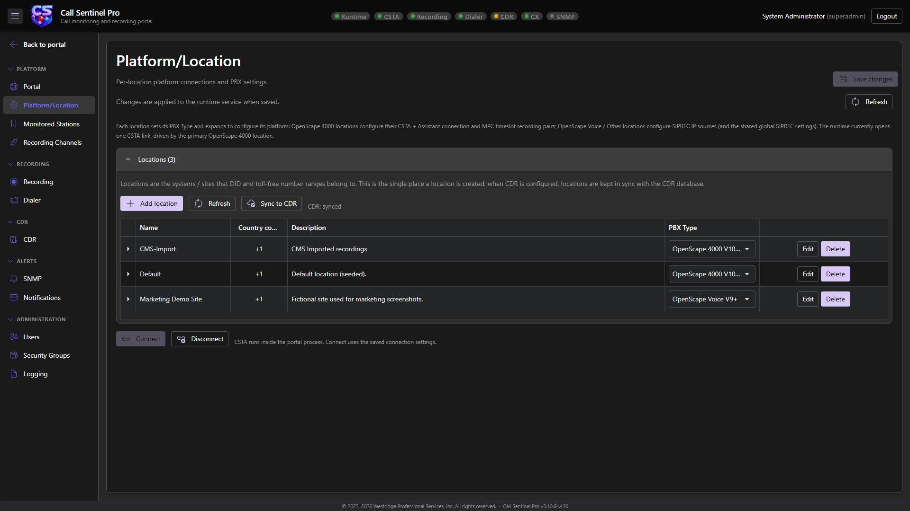Expand the Marketing Demo Site row
The width and height of the screenshot is (910, 511).
pos(128,299)
